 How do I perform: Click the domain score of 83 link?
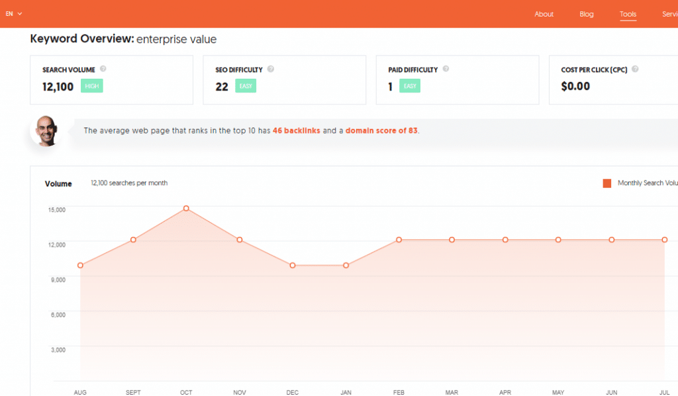[x=381, y=131]
